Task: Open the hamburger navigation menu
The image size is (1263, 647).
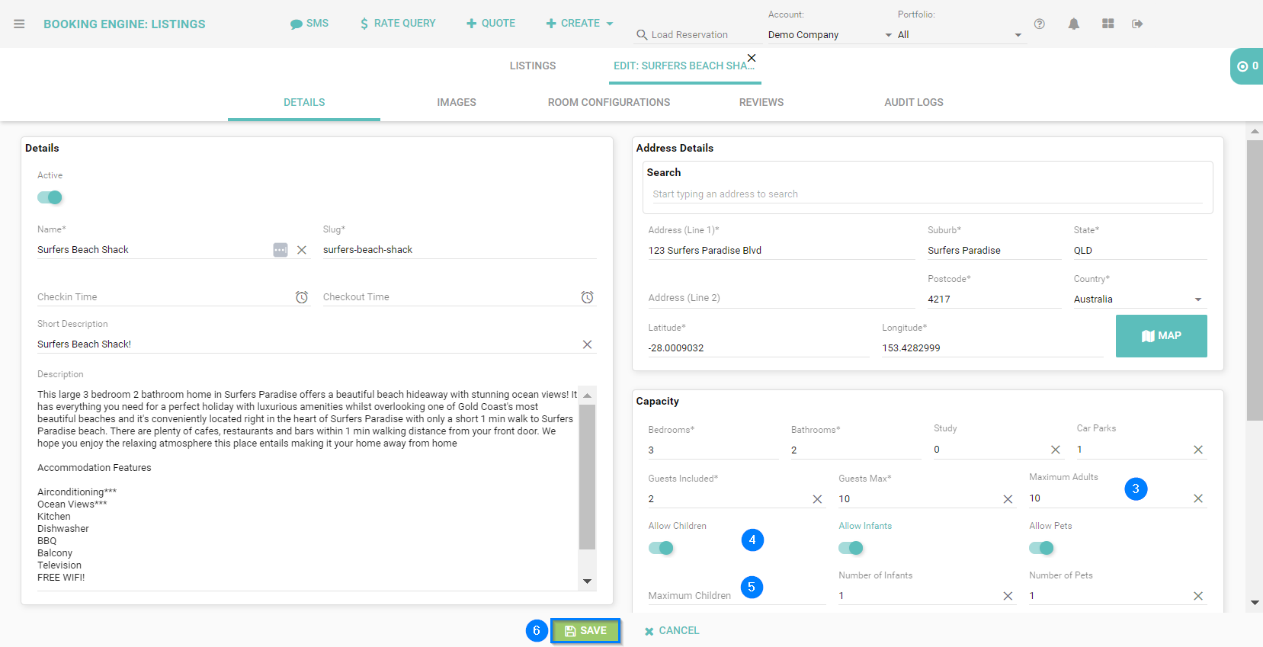Action: pos(19,24)
